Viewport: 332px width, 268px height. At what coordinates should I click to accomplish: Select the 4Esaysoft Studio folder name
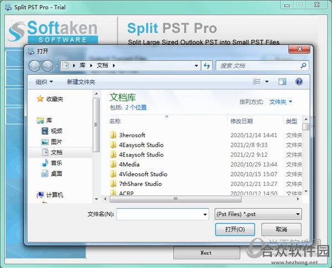[x=141, y=154]
